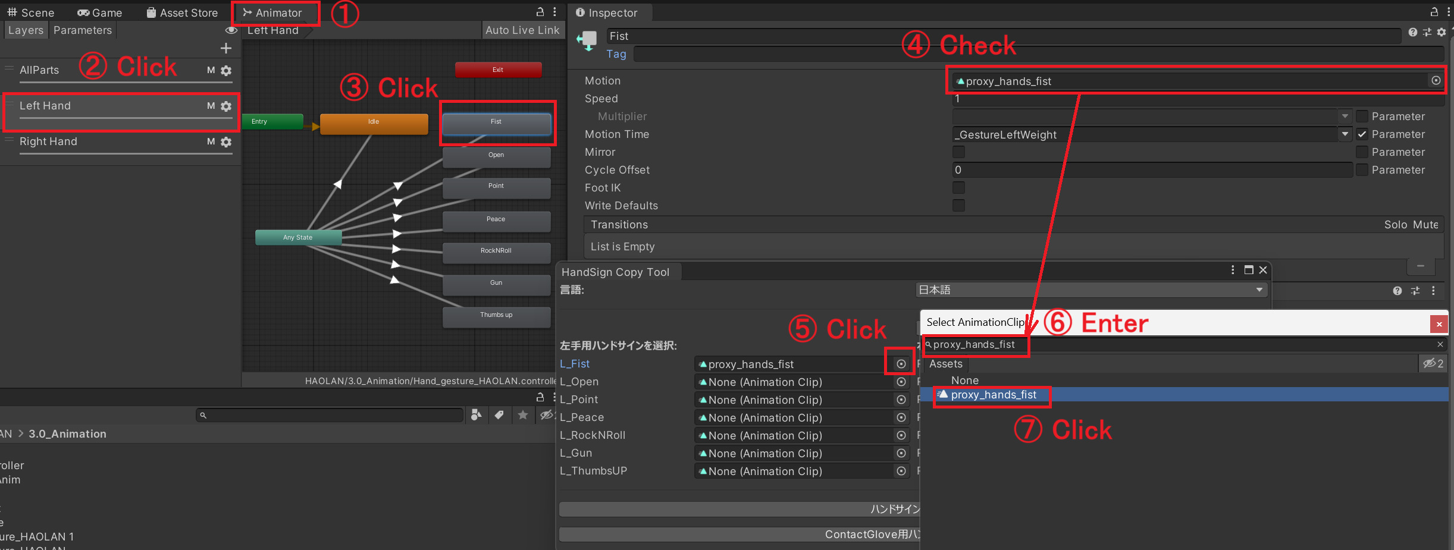The height and width of the screenshot is (550, 1454).
Task: Open Right Hand layer settings gear
Action: 226,142
